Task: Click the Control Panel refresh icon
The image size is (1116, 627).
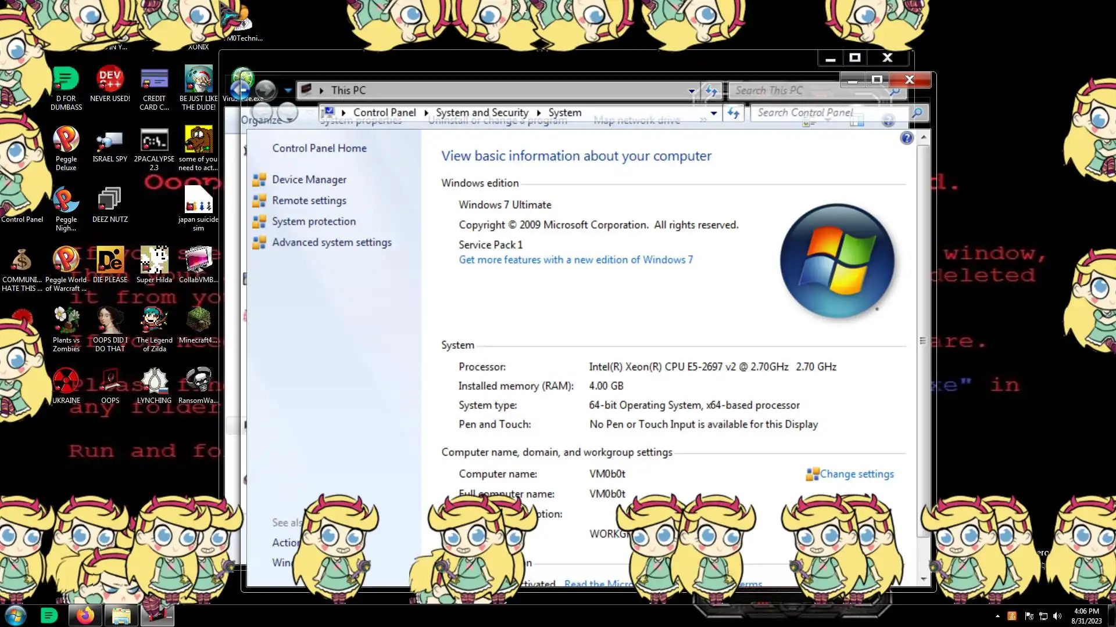Action: (x=734, y=113)
